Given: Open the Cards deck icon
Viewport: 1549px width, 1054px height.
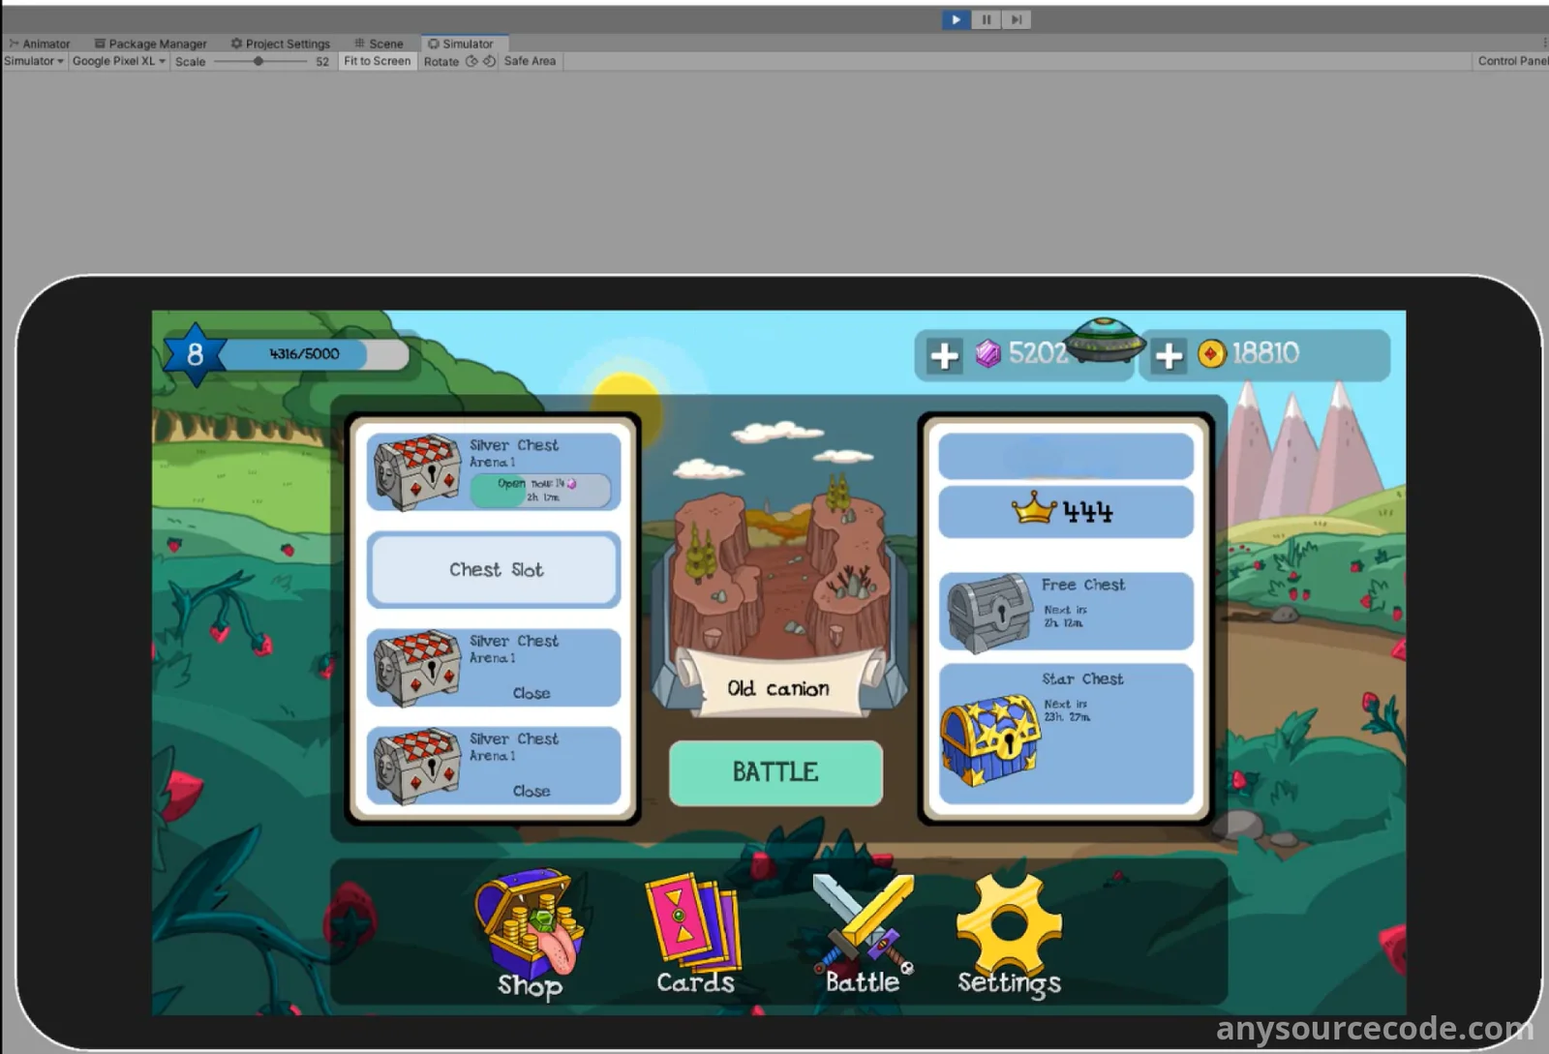Looking at the screenshot, I should click(693, 931).
